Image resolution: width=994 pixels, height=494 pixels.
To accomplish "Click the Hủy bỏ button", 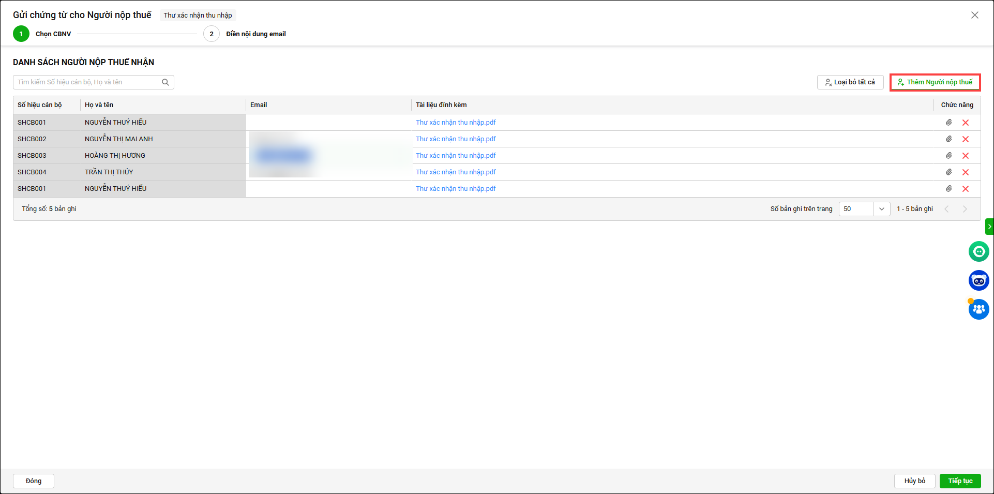I will click(914, 481).
